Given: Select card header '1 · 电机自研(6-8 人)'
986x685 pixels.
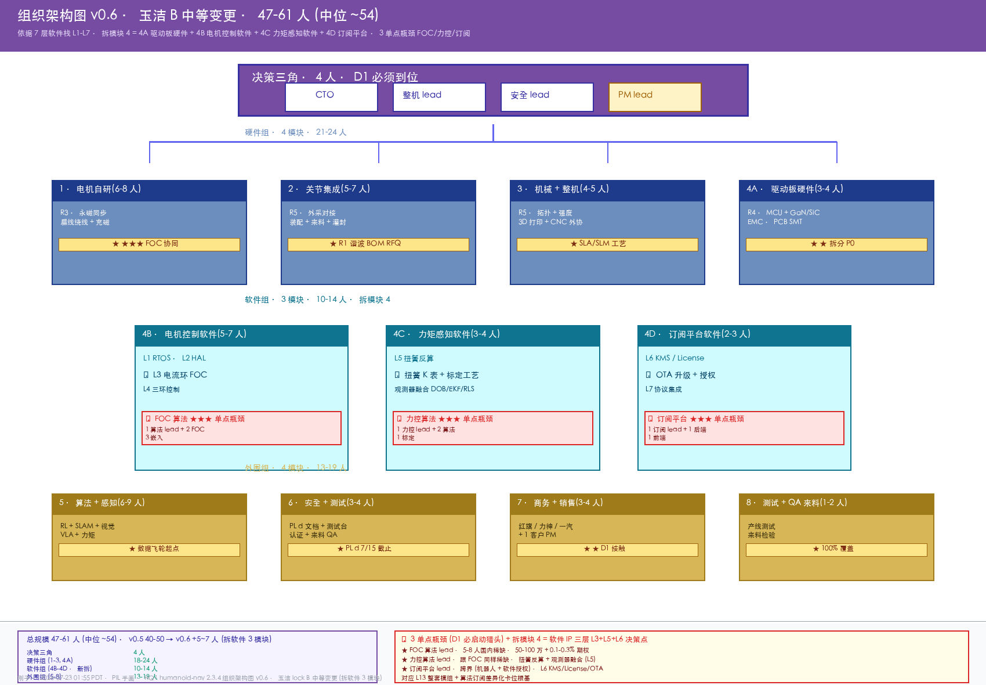Looking at the screenshot, I should coord(149,190).
